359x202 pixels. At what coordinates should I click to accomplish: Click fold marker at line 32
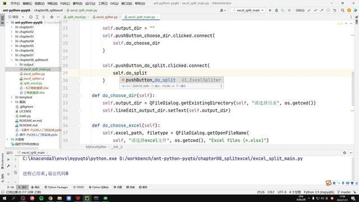[x=79, y=95]
